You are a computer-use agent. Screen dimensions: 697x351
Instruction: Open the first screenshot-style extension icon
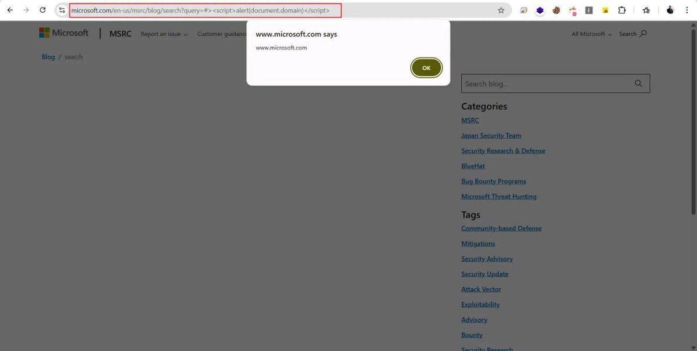[524, 10]
